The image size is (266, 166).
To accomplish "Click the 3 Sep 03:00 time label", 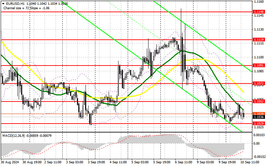I will coord(75,162).
